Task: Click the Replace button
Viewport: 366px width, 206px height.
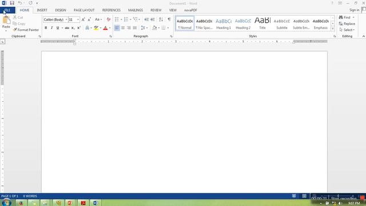Action: tap(347, 23)
